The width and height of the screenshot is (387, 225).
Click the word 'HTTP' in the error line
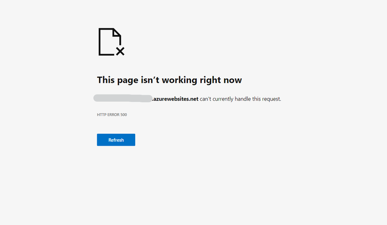coord(101,114)
